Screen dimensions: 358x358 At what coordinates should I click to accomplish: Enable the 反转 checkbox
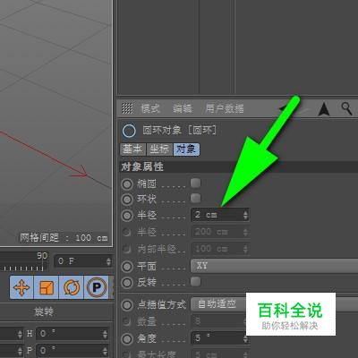pos(196,281)
